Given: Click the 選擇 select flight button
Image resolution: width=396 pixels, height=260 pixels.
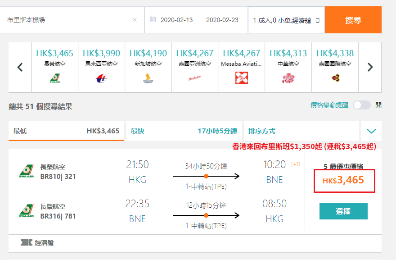Looking at the screenshot, I should 343,211.
